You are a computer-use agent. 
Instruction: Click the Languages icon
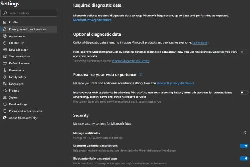coord(5,84)
